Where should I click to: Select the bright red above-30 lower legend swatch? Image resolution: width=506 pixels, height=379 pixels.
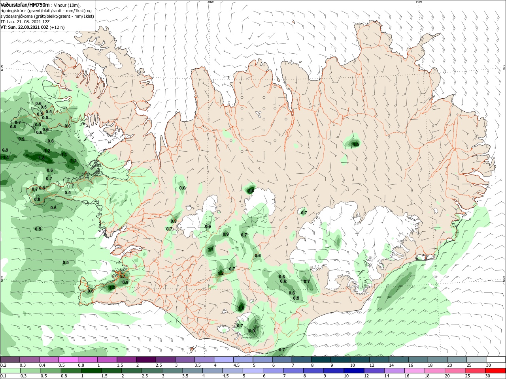495,371
